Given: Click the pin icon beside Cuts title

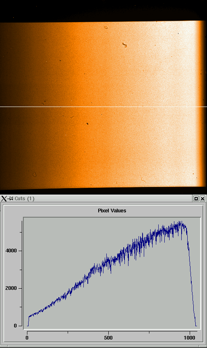Looking at the screenshot, I should pos(10,198).
